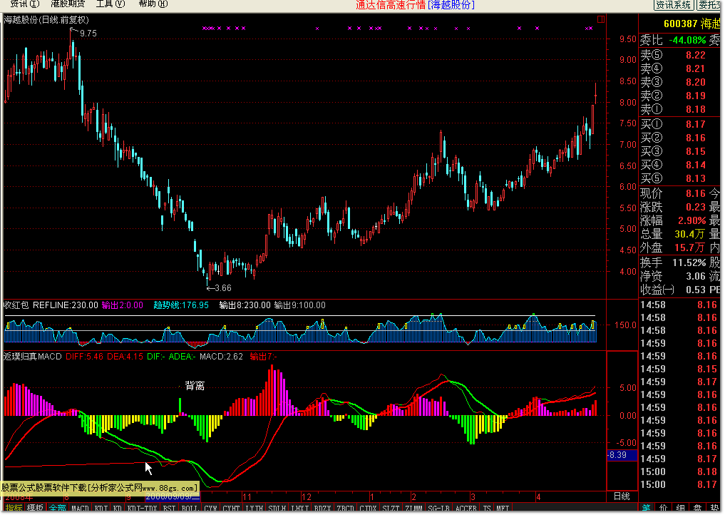Switch to the MACD indicator tab

[80, 508]
